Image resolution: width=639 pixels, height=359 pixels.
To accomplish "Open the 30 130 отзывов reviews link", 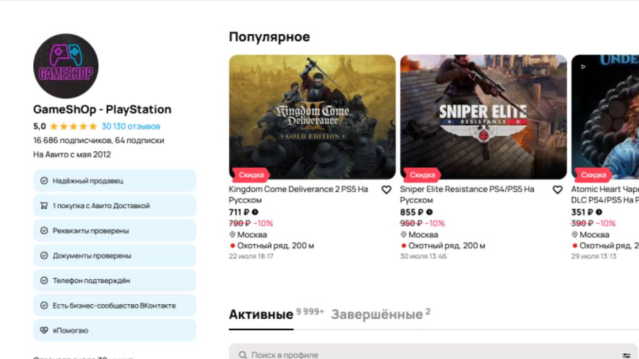I will click(x=131, y=126).
